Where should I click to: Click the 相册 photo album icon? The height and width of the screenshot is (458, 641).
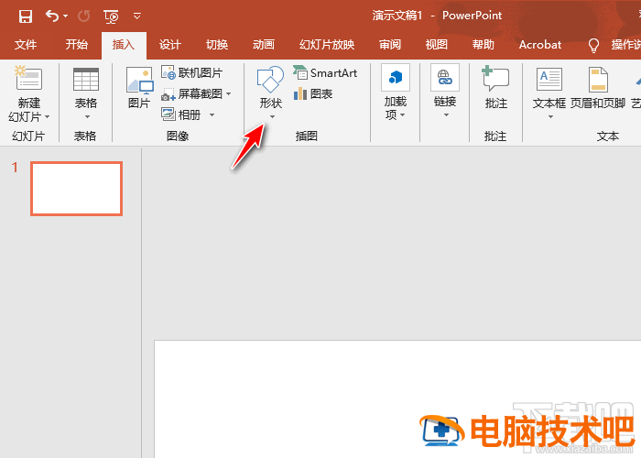tap(168, 114)
